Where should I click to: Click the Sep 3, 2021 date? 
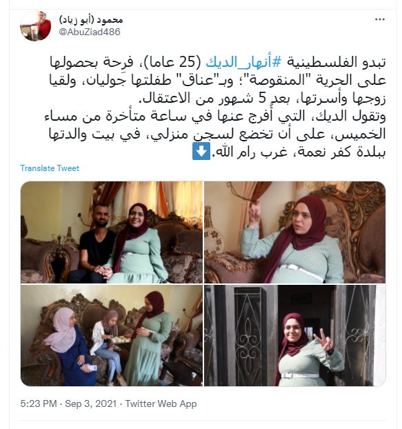point(91,404)
